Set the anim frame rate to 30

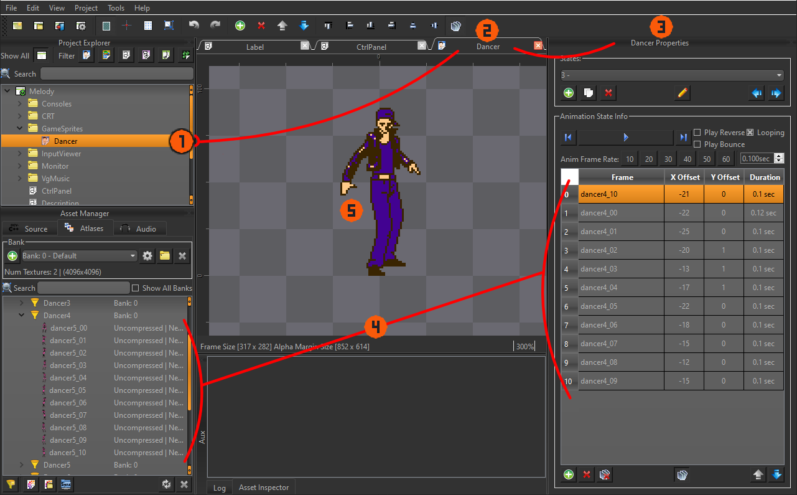coord(668,159)
